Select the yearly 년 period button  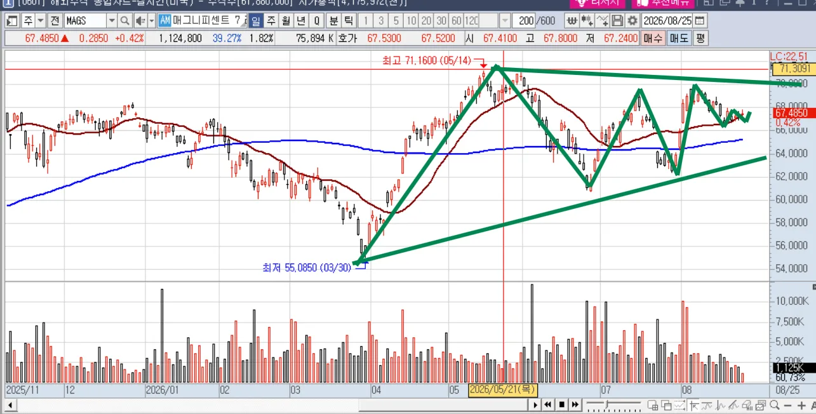[301, 20]
